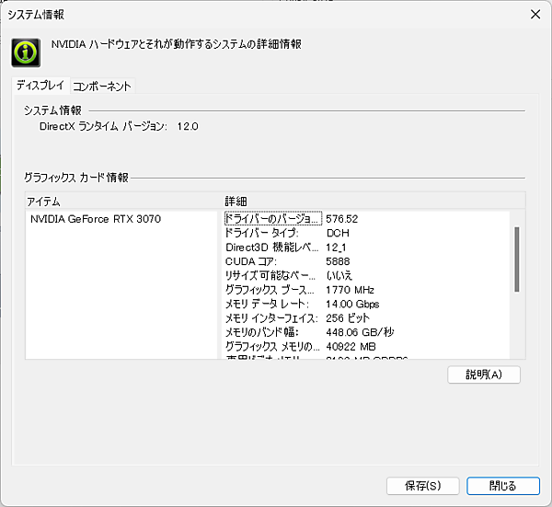This screenshot has height=507, width=552.
Task: Click the DirectX ランタイム バージョン label
Action: [x=103, y=126]
